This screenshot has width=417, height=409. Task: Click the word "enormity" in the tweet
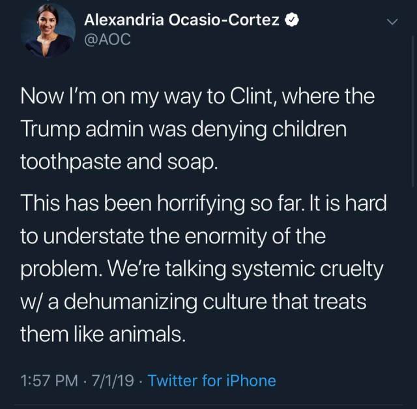225,237
